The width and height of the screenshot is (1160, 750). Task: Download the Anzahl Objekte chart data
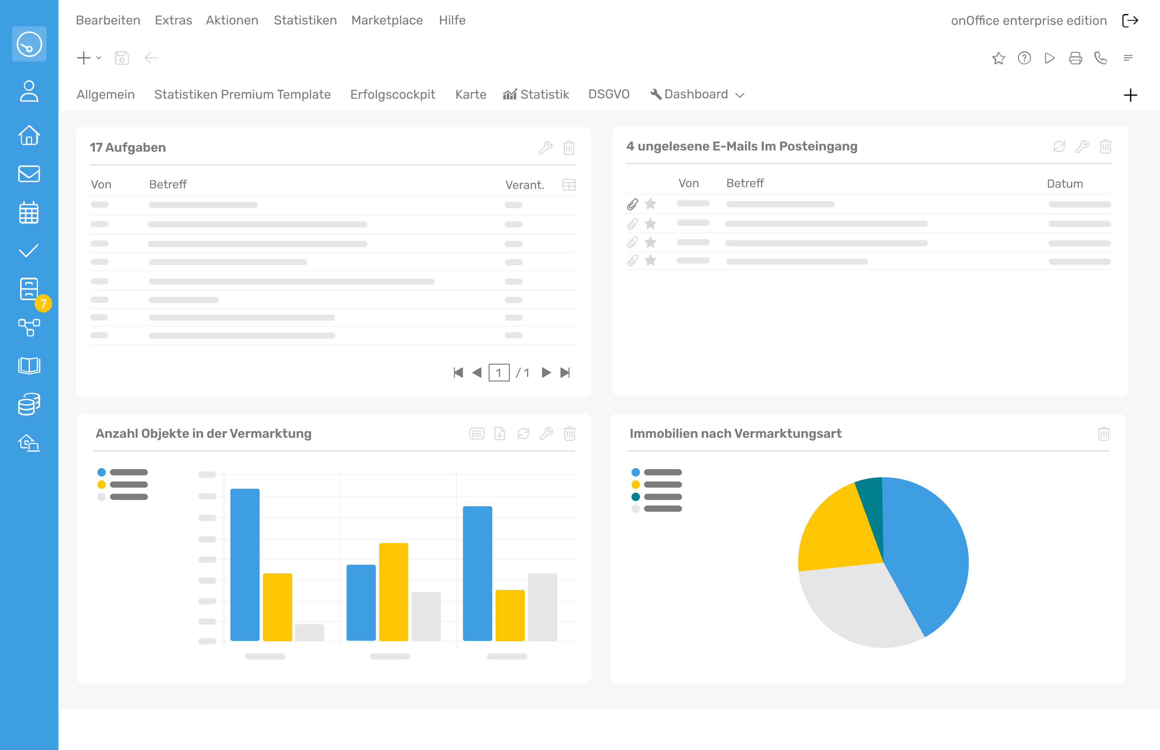(500, 434)
